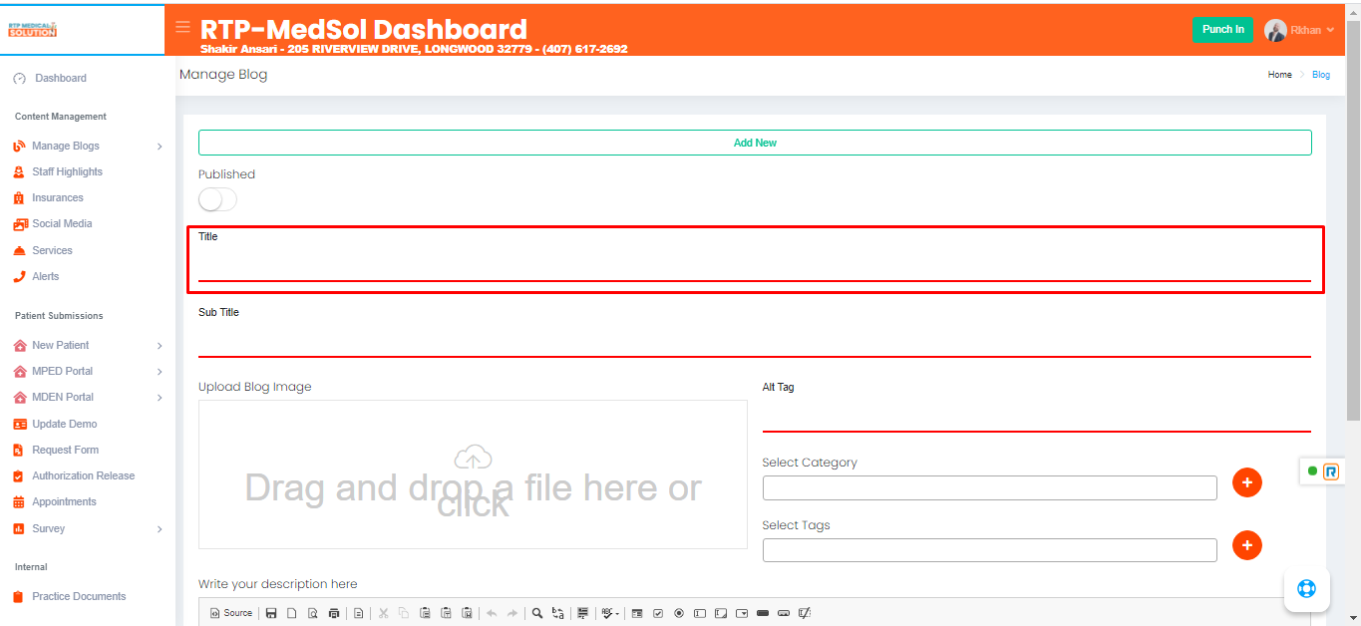Image resolution: width=1361 pixels, height=626 pixels.
Task: Toggle the Published switch
Action: pos(217,199)
